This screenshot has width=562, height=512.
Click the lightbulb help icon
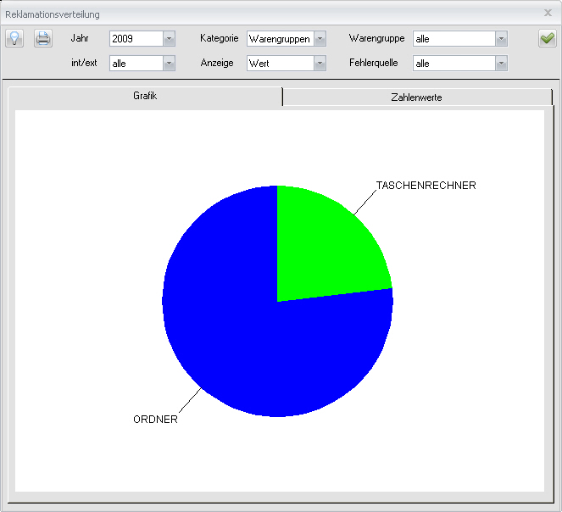coord(14,38)
